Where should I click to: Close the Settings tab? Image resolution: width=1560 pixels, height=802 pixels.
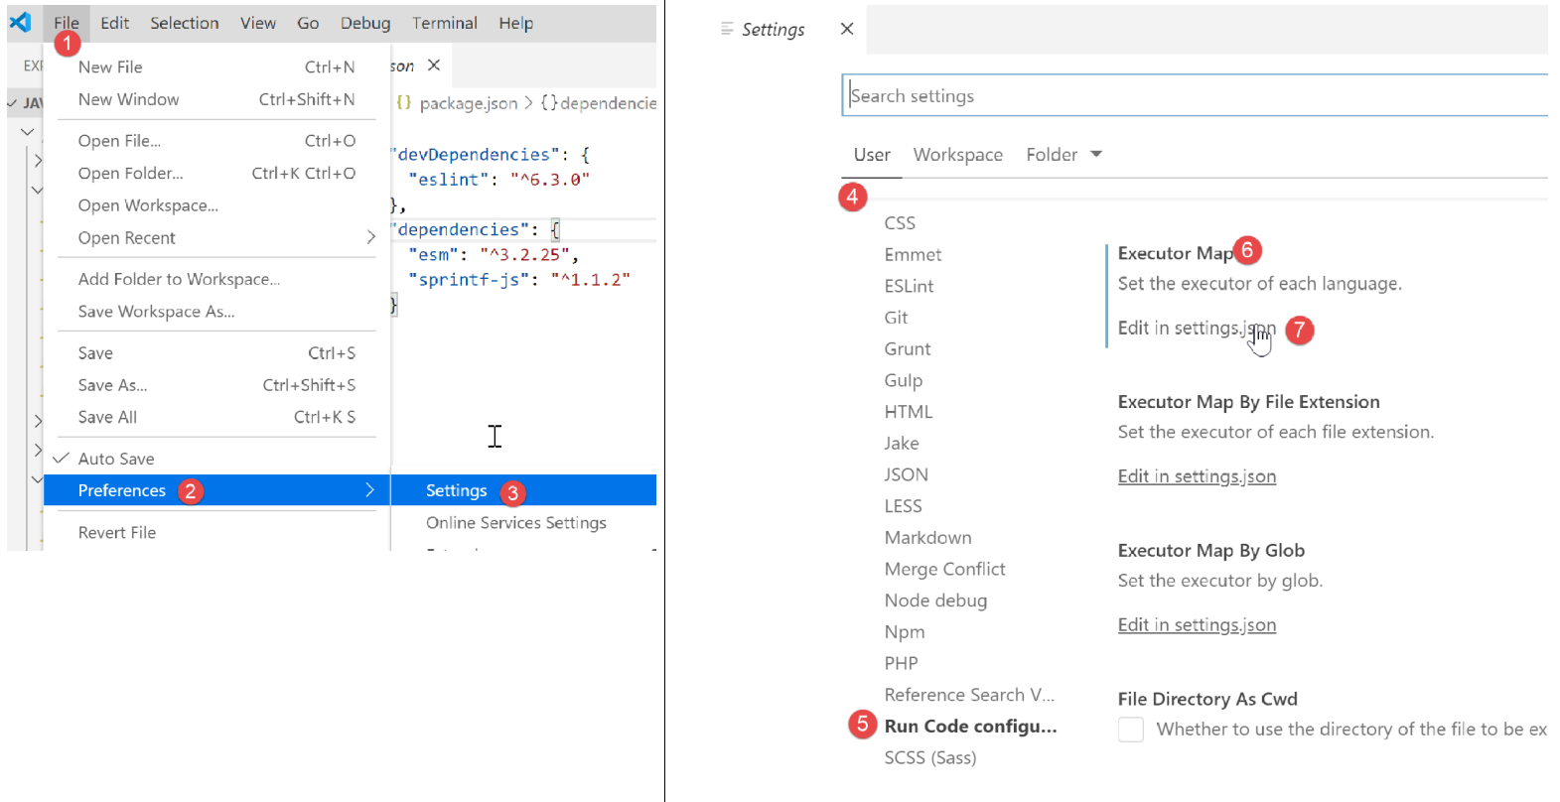tap(847, 29)
